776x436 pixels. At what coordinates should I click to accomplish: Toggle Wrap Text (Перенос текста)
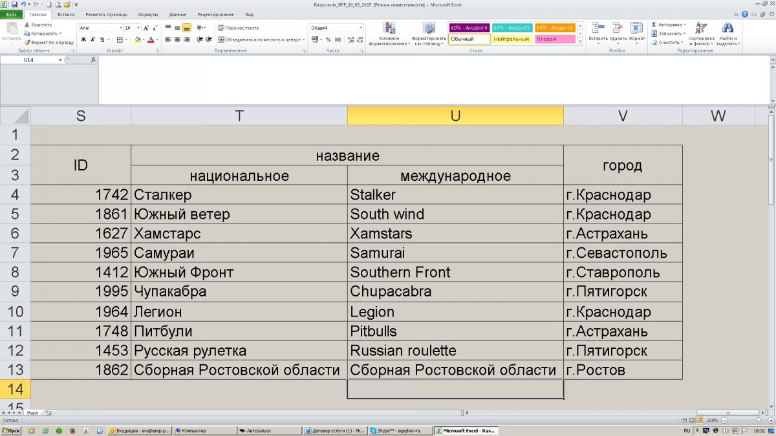click(239, 28)
